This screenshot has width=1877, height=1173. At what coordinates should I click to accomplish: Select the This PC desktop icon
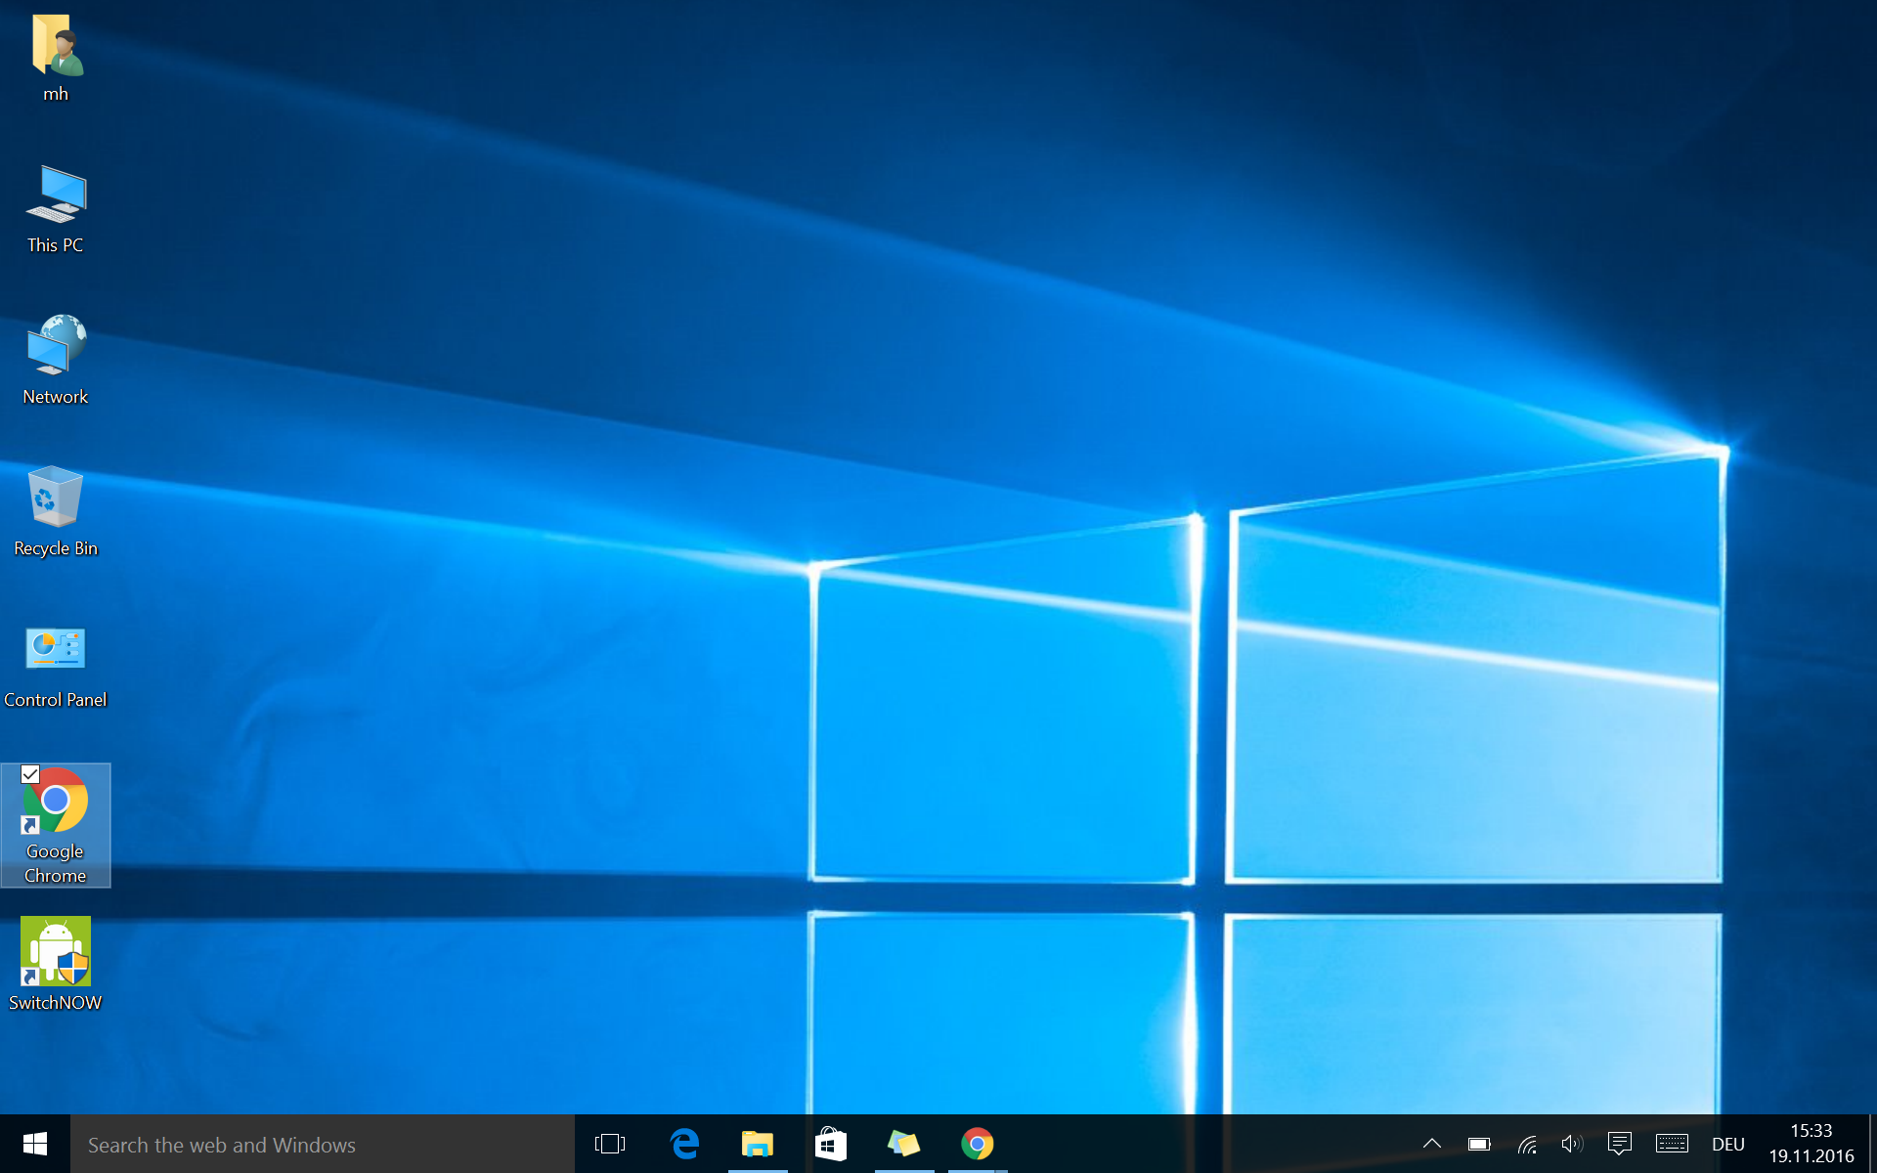pyautogui.click(x=56, y=195)
